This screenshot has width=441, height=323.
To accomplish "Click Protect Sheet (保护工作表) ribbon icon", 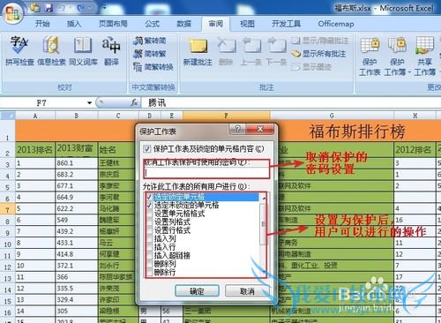I will pos(370,56).
